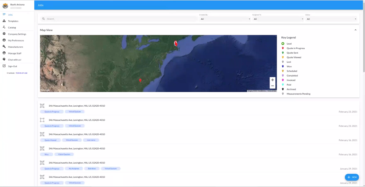Zoom out on the map
Image resolution: width=365 pixels, height=187 pixels.
[x=272, y=86]
